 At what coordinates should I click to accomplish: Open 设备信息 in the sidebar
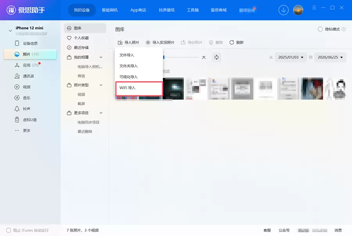click(x=30, y=43)
